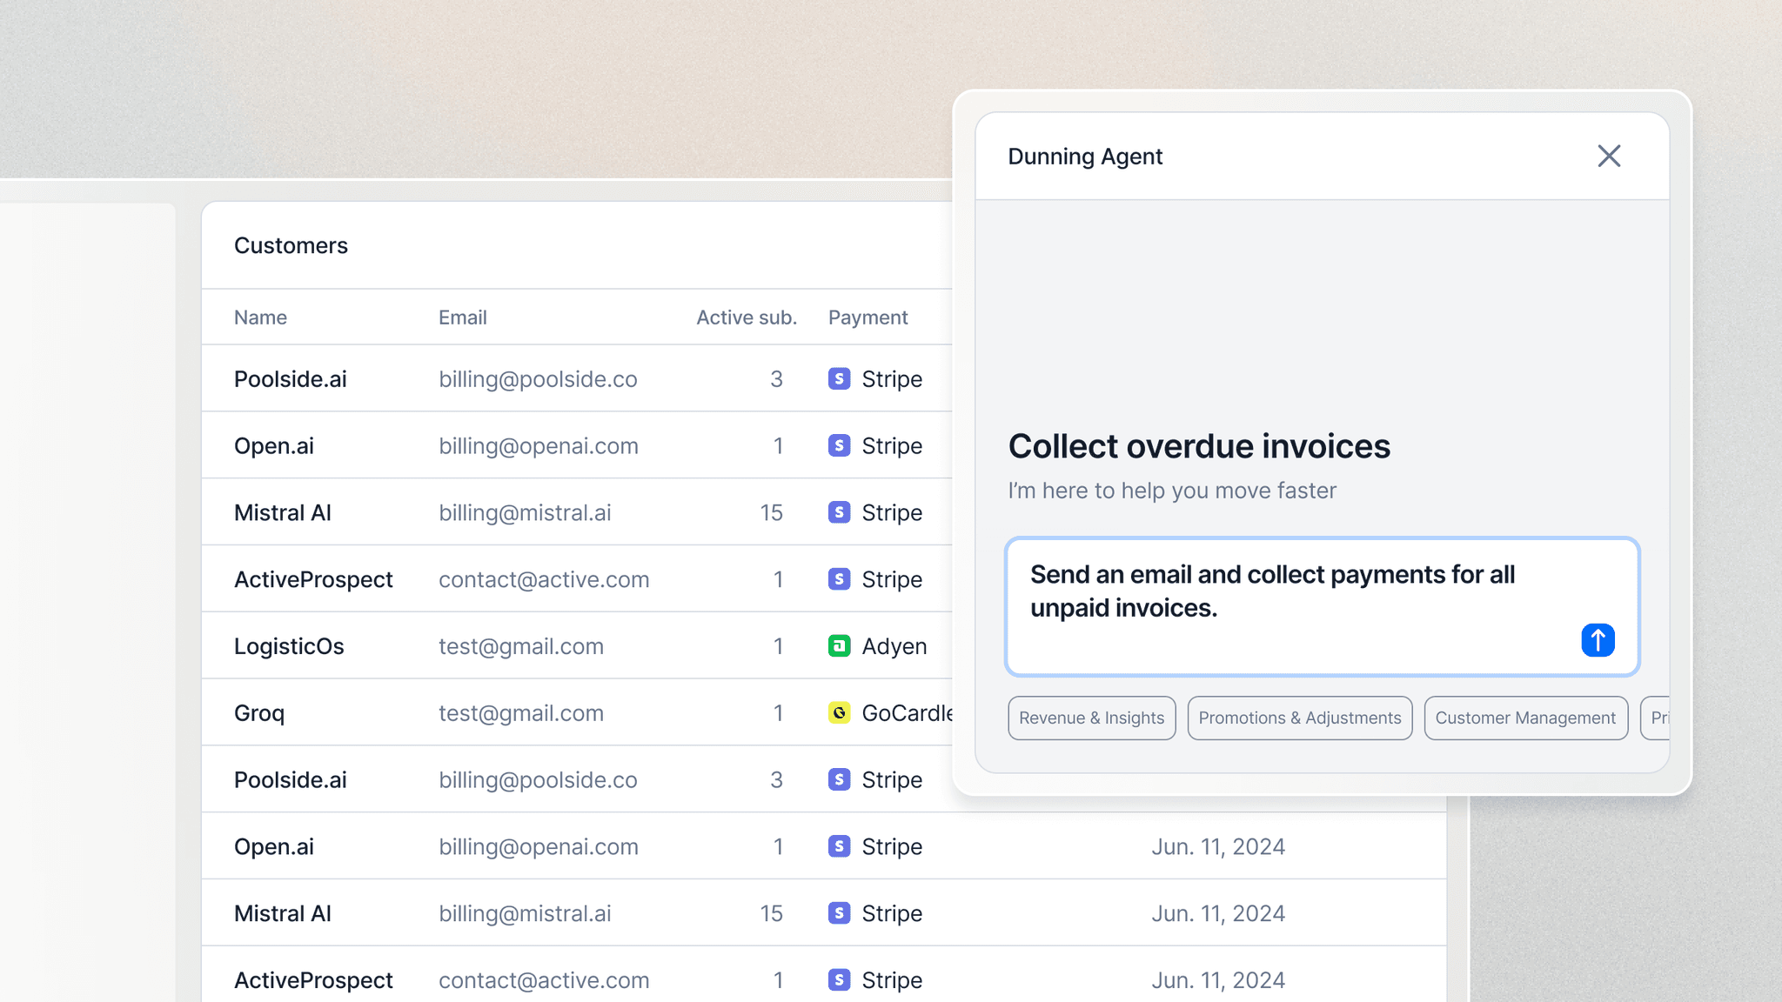The width and height of the screenshot is (1782, 1002).
Task: Open the Groq customer name
Action: [x=259, y=713]
